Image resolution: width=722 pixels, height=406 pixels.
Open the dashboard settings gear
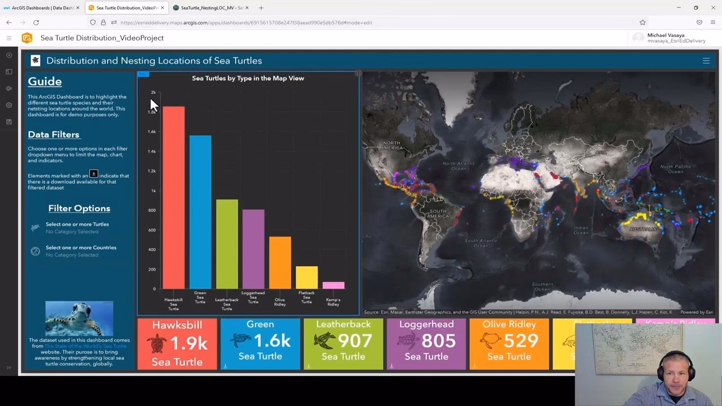(x=8, y=105)
